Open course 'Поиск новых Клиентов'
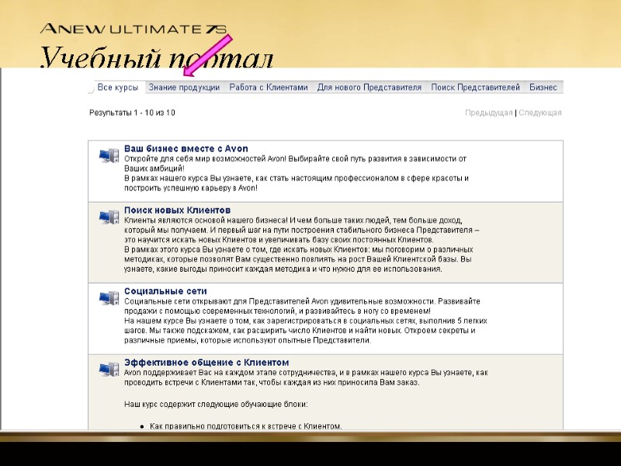 (x=178, y=210)
